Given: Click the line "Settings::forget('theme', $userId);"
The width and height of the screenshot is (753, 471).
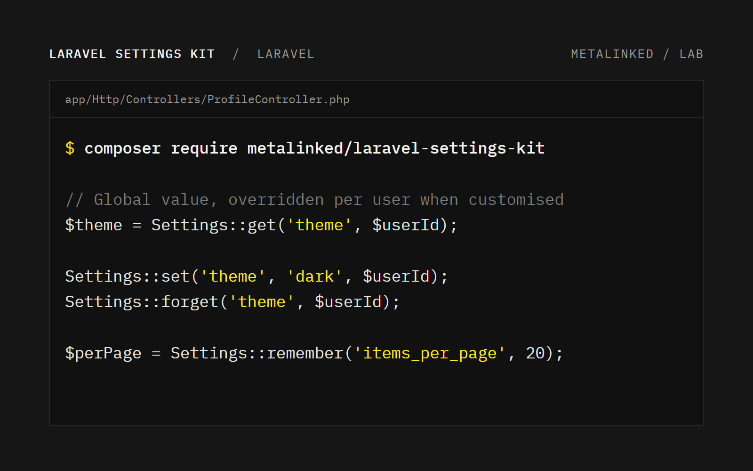Looking at the screenshot, I should point(232,302).
